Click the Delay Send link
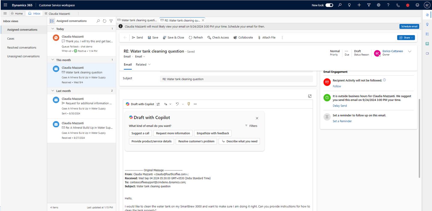 pyautogui.click(x=340, y=106)
